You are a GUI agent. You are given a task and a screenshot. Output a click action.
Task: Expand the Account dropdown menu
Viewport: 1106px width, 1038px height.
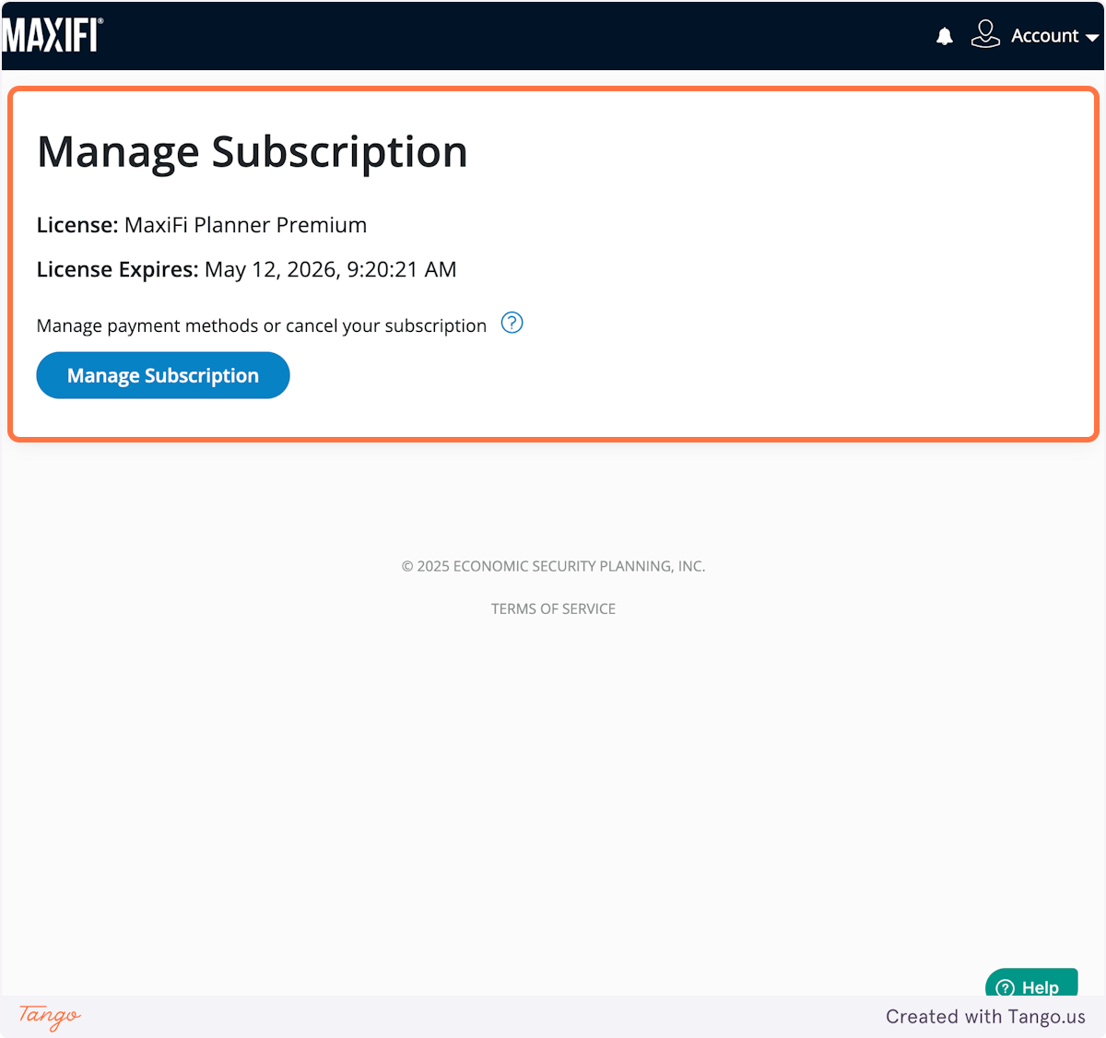tap(1054, 36)
